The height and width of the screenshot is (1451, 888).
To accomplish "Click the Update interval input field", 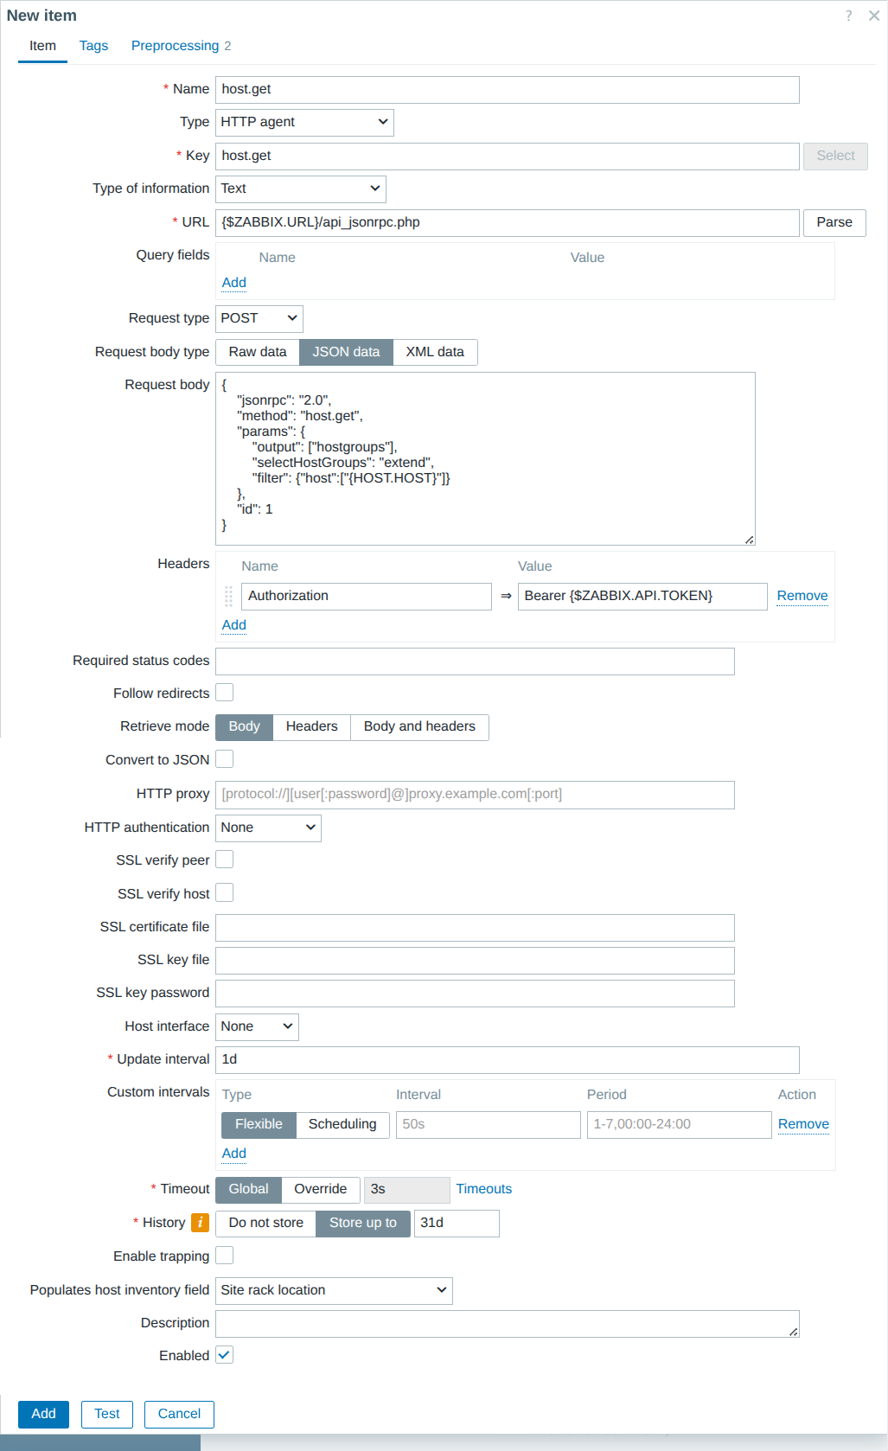I will coord(507,1059).
